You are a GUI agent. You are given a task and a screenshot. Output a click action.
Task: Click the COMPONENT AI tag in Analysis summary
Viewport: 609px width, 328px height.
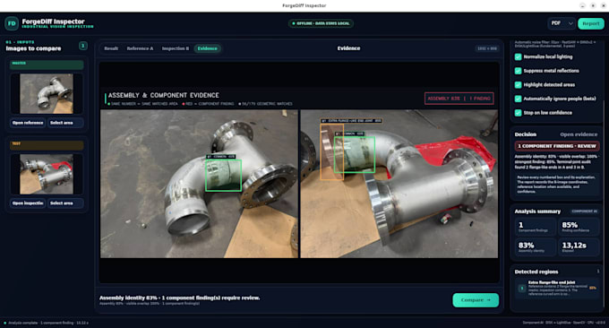point(584,211)
